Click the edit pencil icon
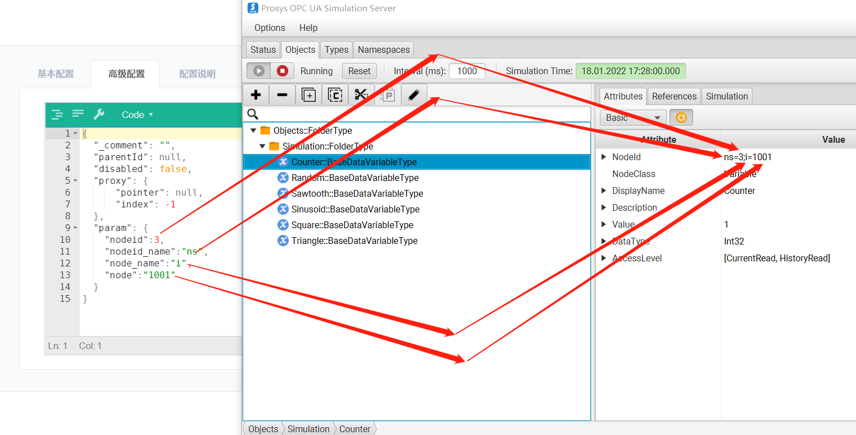The width and height of the screenshot is (856, 435). (x=413, y=95)
